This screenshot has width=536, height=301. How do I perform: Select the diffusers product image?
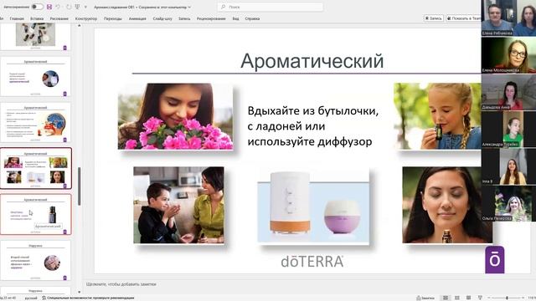313,206
